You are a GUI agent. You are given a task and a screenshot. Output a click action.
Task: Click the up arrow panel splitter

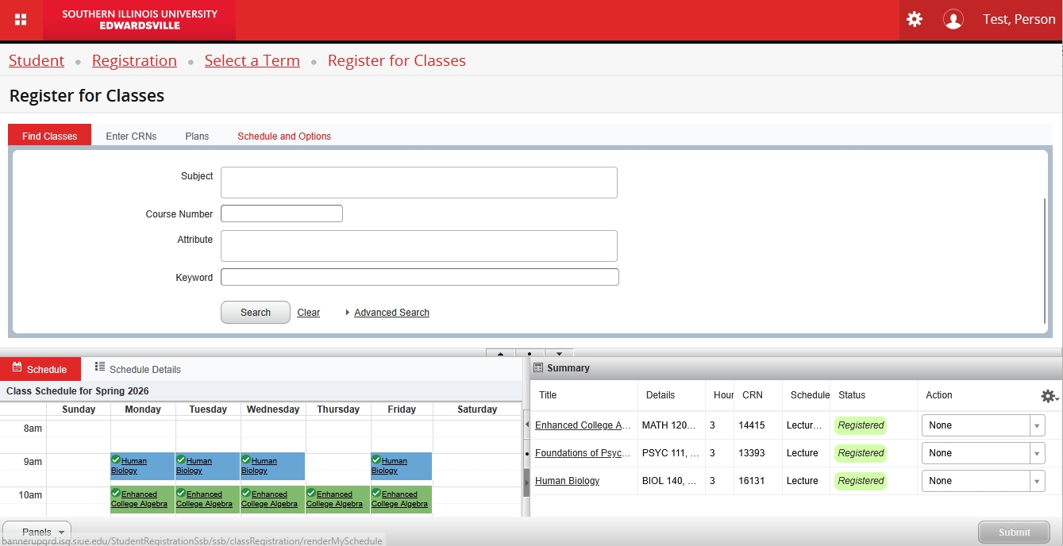[x=500, y=354]
